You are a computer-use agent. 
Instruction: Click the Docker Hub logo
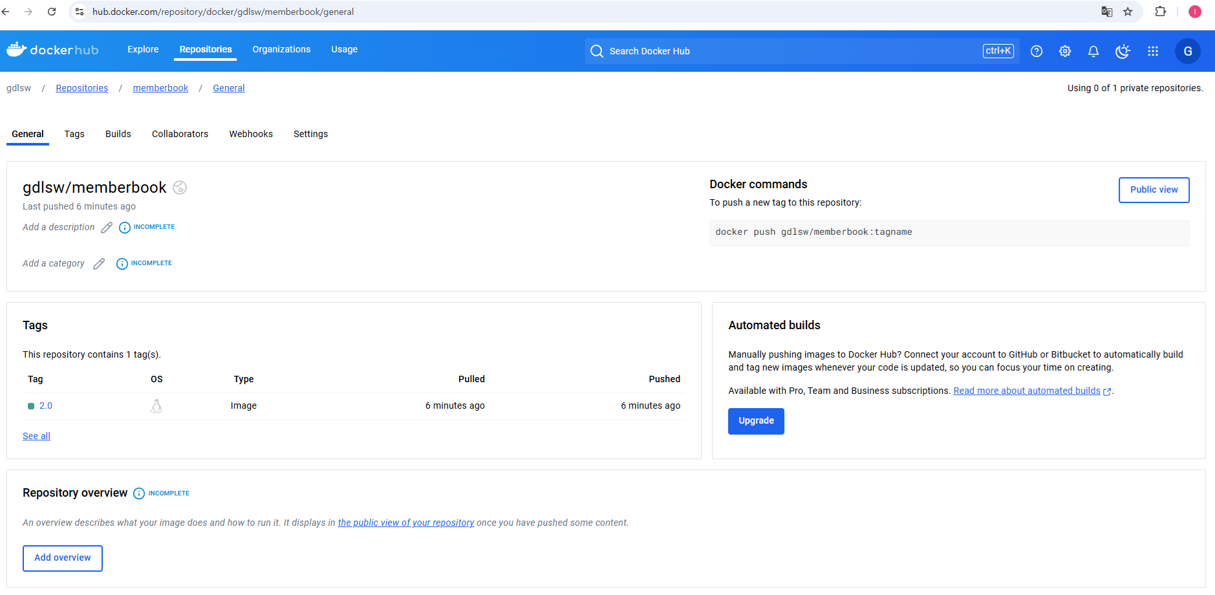[x=52, y=50]
